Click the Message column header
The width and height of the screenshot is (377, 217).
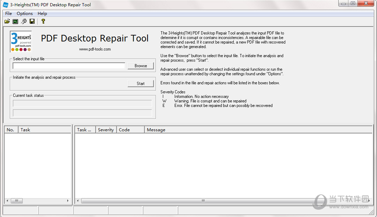coord(258,130)
